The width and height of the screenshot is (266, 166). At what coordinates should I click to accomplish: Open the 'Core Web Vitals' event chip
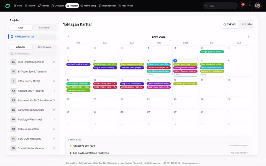pos(132,68)
